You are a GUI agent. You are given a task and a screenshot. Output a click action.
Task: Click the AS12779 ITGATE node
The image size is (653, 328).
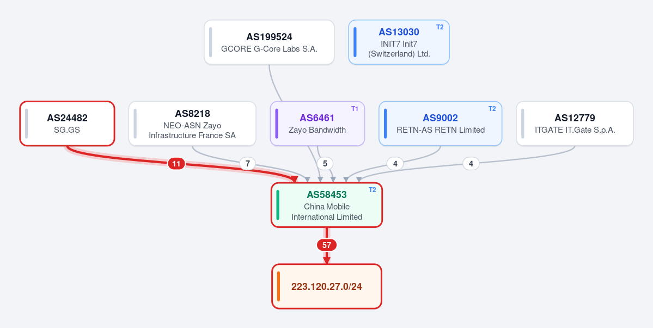click(x=575, y=123)
